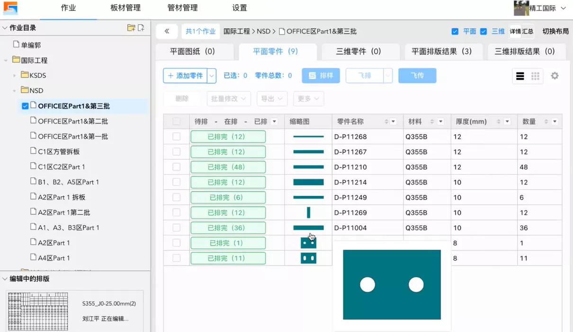Click the 精工国际 user avatar
This screenshot has height=332, width=573.
[521, 8]
